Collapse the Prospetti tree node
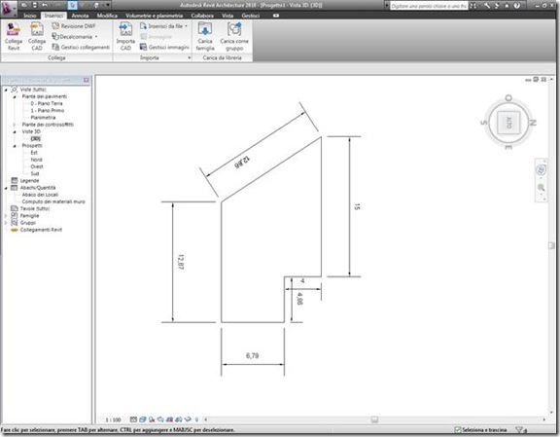The image size is (560, 437). [x=15, y=146]
